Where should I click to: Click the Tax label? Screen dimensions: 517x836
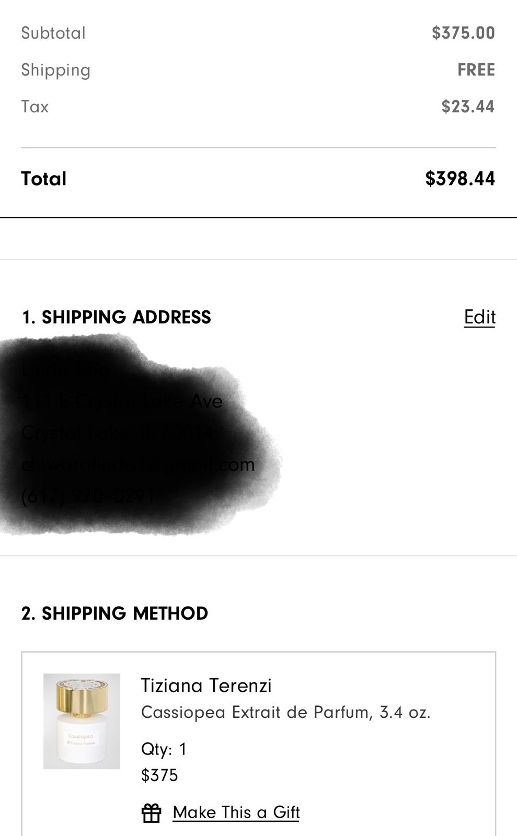coord(35,107)
